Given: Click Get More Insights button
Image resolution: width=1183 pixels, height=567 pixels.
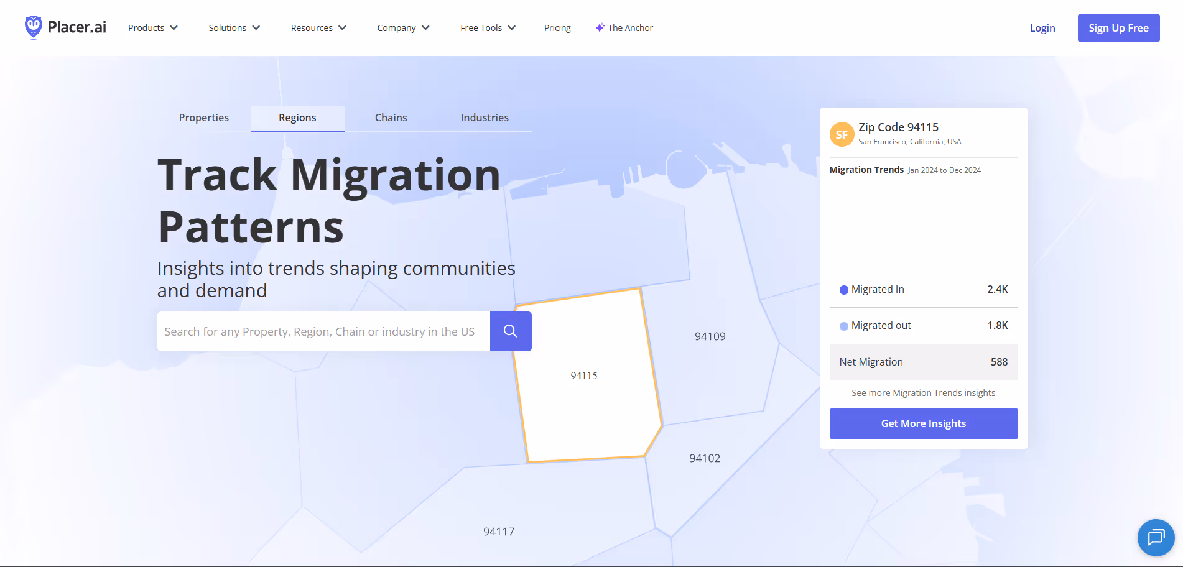Looking at the screenshot, I should pos(924,423).
